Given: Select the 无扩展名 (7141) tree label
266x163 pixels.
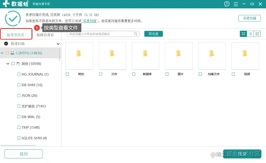Looking at the screenshot, I should (x=33, y=106).
